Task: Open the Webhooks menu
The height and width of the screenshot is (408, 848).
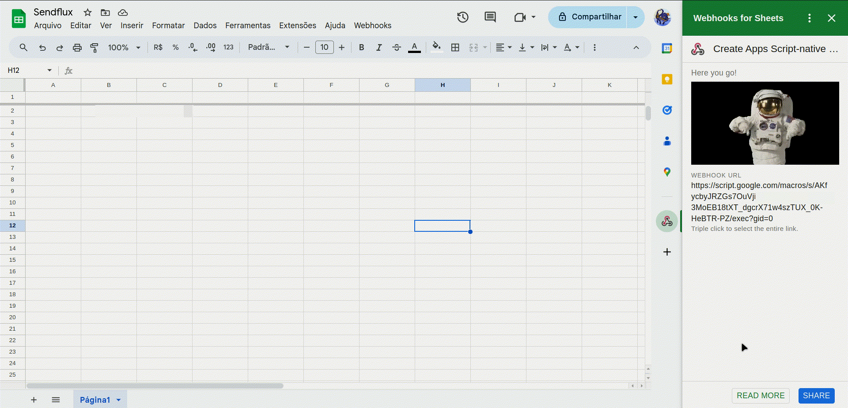Action: tap(373, 26)
